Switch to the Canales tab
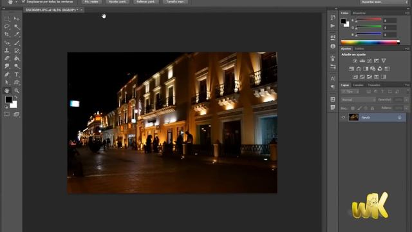The width and height of the screenshot is (412, 232). pos(358,85)
